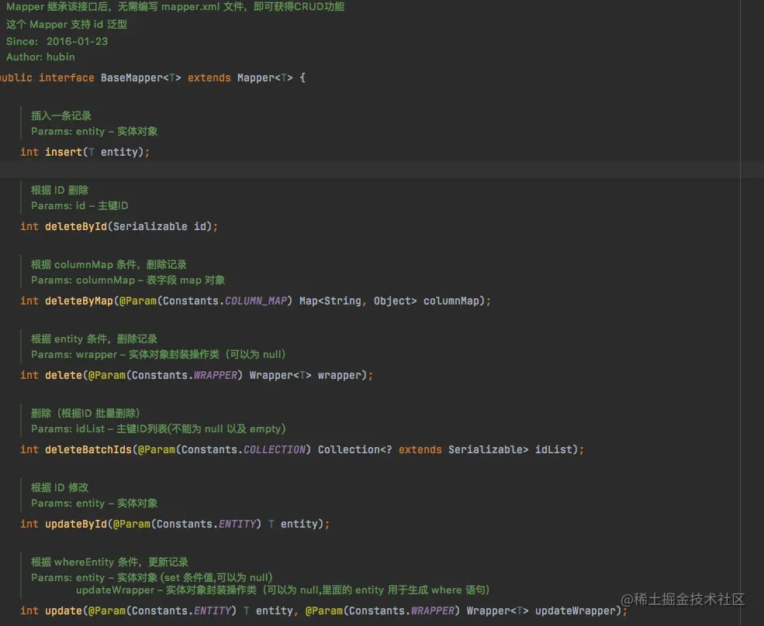Click the vertical guide line on the right
Image resolution: width=764 pixels, height=626 pixels.
742,310
